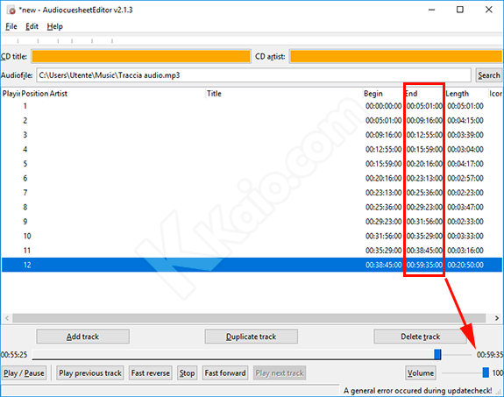
Task: Select highlighted track row 12
Action: [252, 265]
